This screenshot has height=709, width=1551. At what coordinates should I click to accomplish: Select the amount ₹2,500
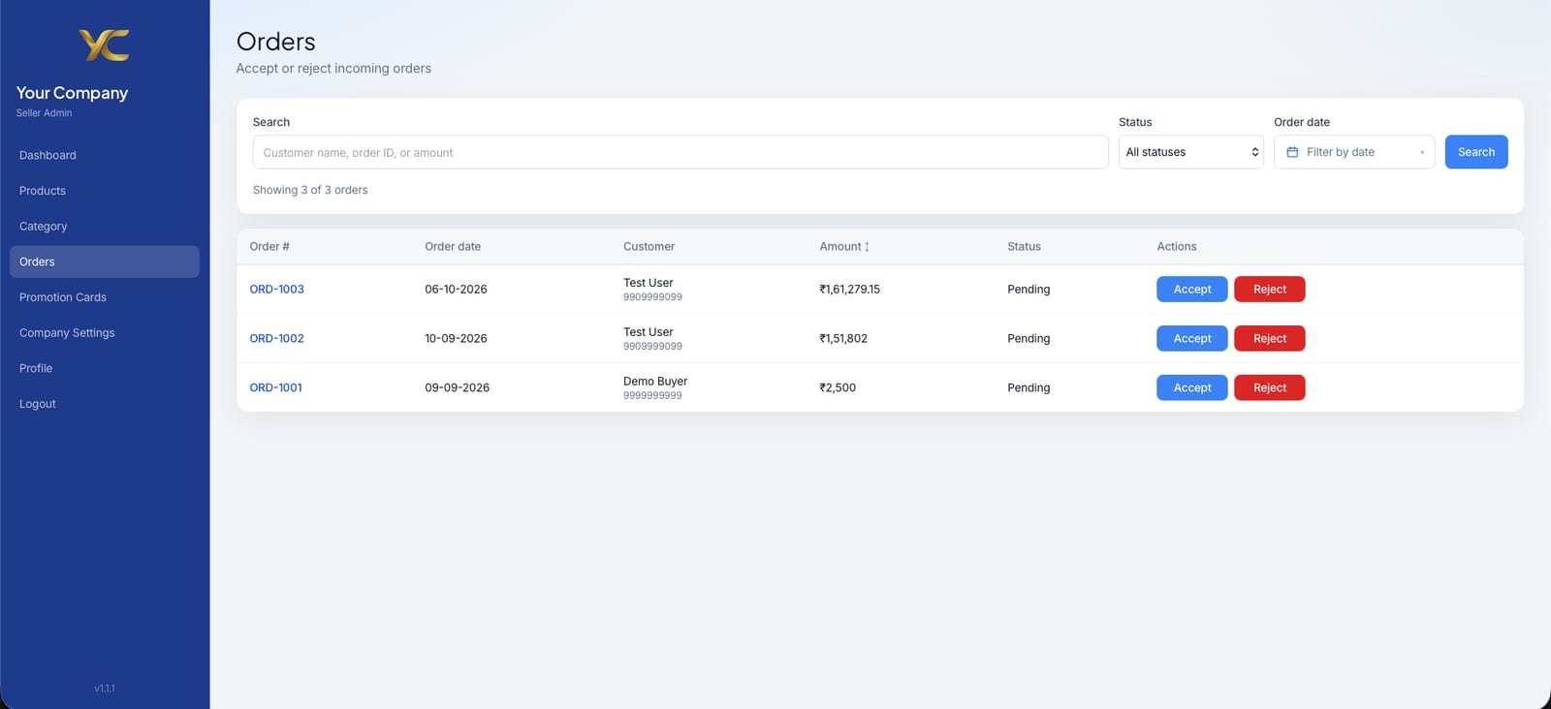(838, 387)
